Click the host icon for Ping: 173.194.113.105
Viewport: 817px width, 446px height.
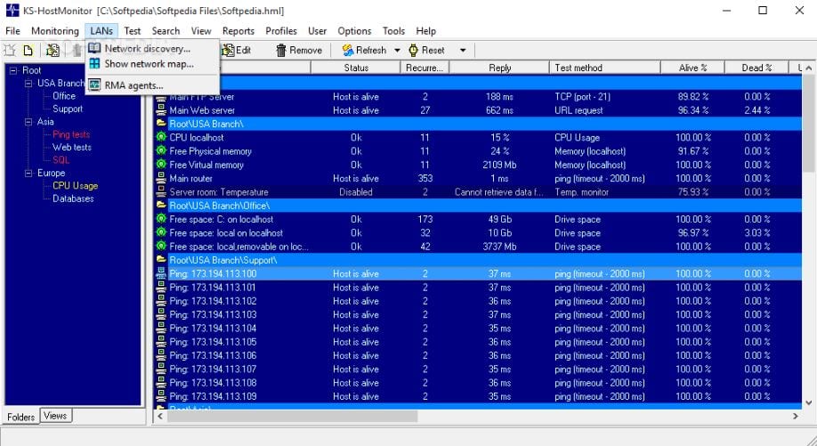[161, 342]
